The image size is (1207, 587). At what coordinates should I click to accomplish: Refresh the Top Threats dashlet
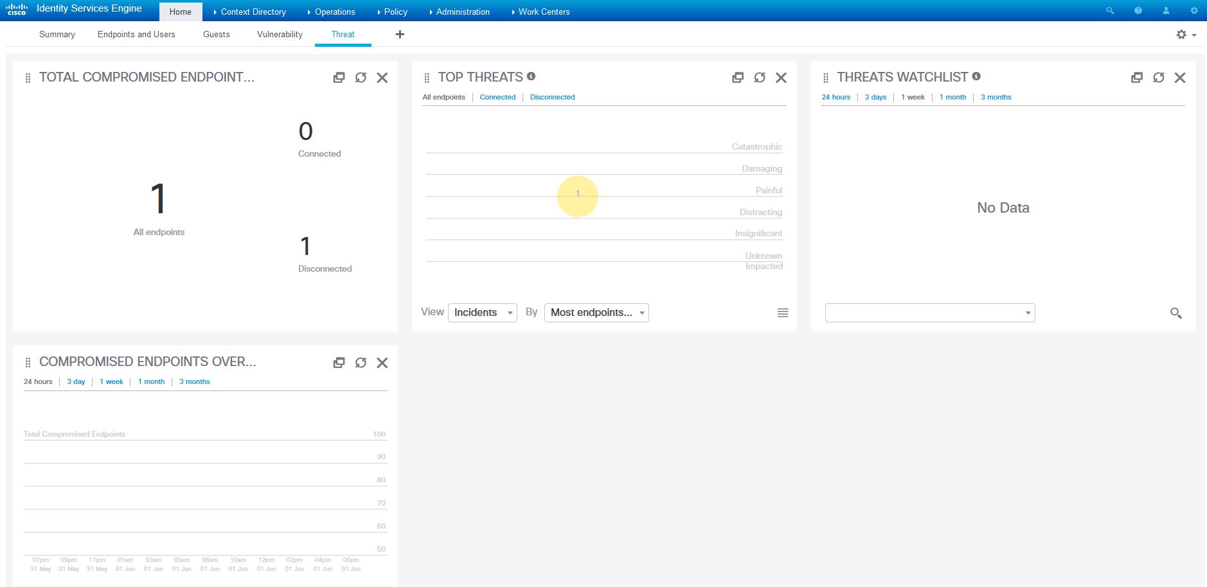pos(760,78)
